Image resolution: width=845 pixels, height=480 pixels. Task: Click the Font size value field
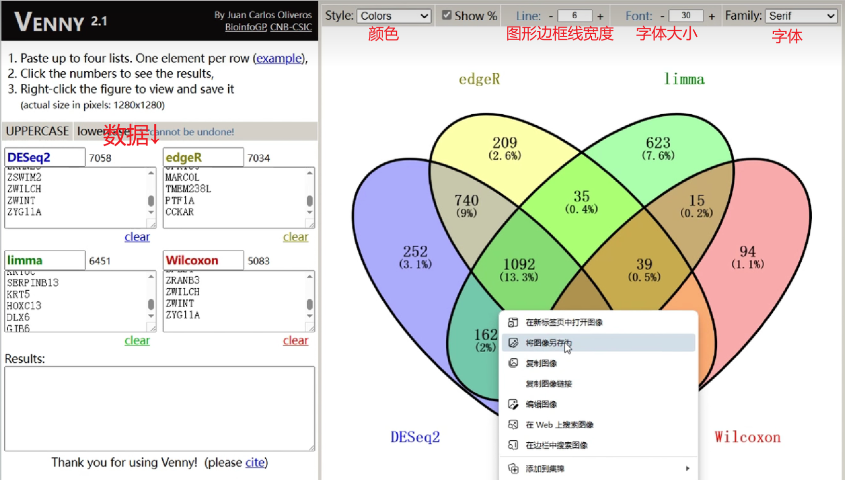click(x=686, y=16)
